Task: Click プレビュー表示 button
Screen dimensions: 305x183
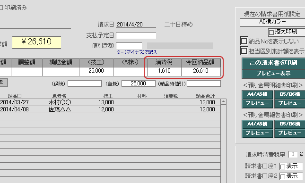Action: (273, 74)
